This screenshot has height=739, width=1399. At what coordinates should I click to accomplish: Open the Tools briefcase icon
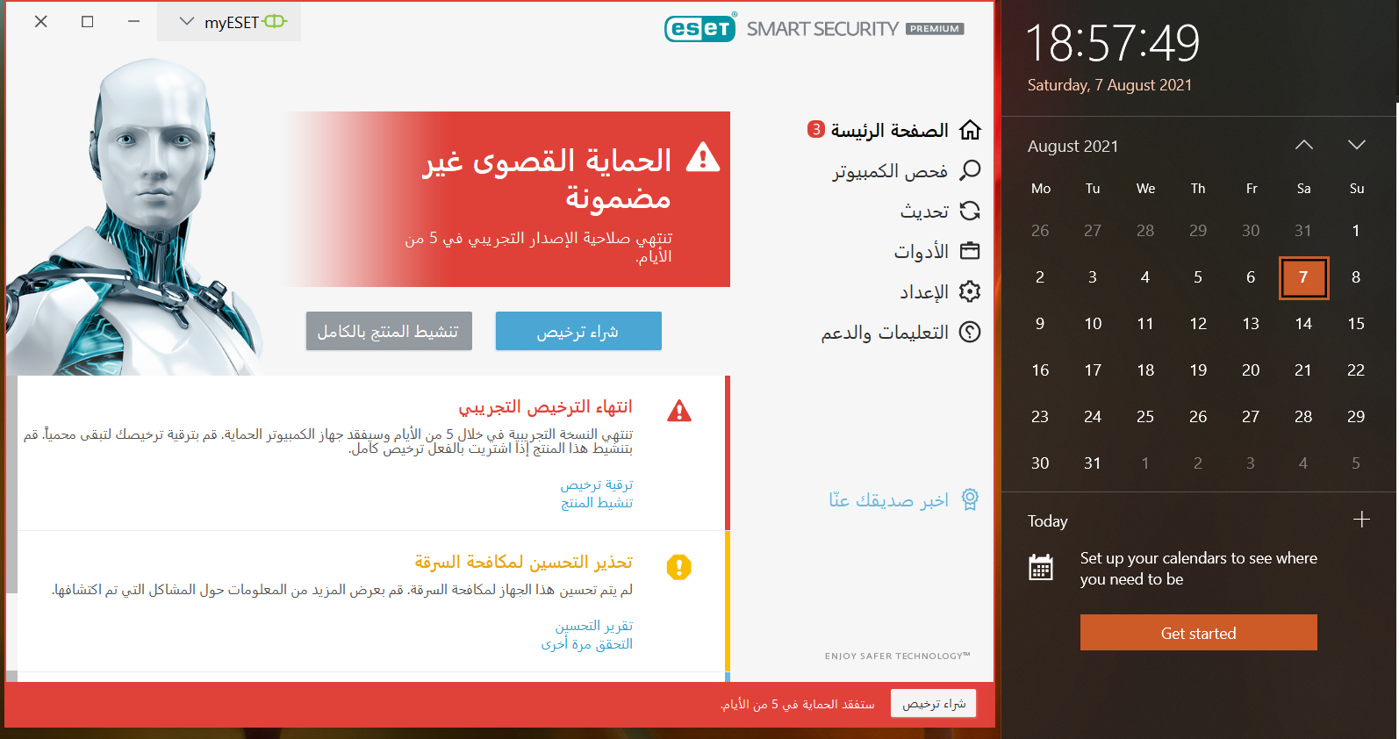[x=970, y=251]
